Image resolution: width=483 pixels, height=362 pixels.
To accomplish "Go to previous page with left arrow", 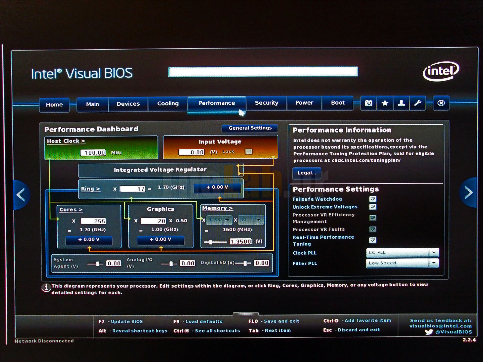I will [x=21, y=194].
